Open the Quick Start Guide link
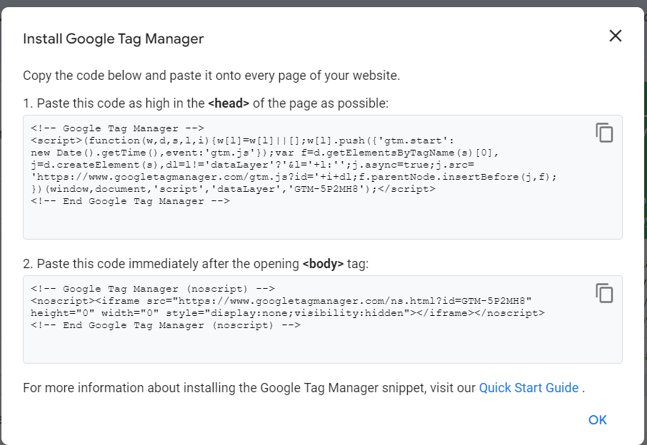Image resolution: width=647 pixels, height=445 pixels. [x=528, y=388]
